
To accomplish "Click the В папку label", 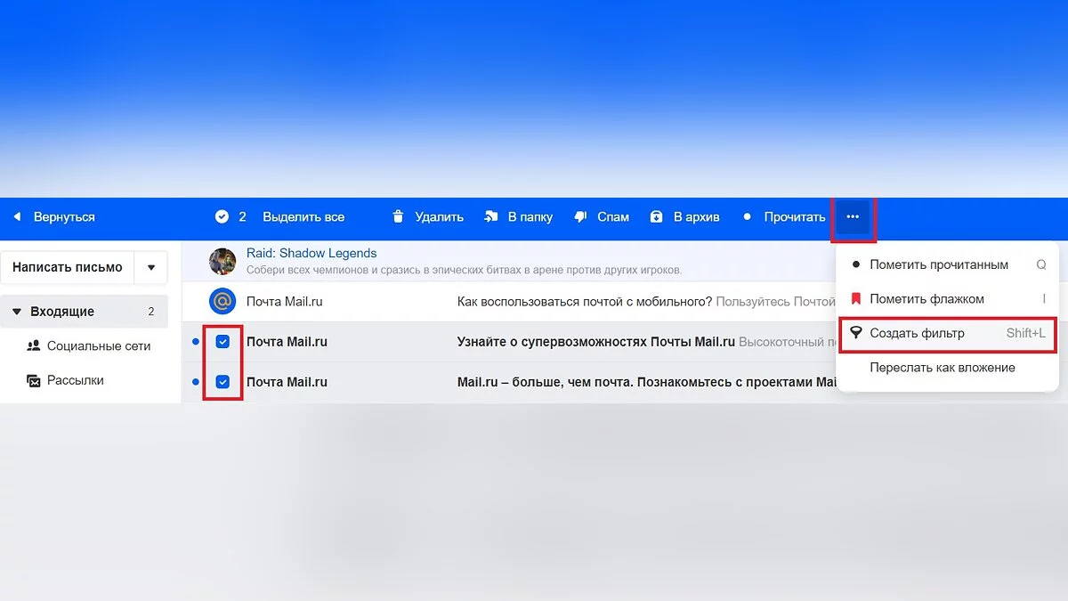I will [530, 217].
